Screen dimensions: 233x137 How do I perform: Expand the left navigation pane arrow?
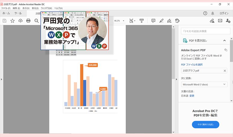pos(2,79)
